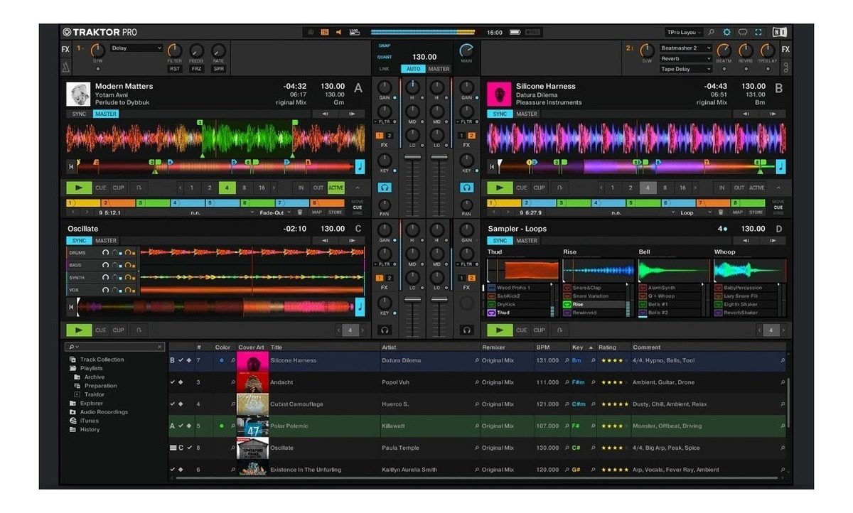Viewport: 853px width, 513px height.
Task: Click Deck B blue note key-lock icon
Action: 781,167
